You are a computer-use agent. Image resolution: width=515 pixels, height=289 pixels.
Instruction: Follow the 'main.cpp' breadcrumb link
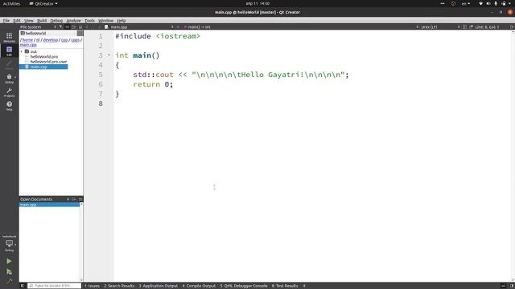point(28,45)
